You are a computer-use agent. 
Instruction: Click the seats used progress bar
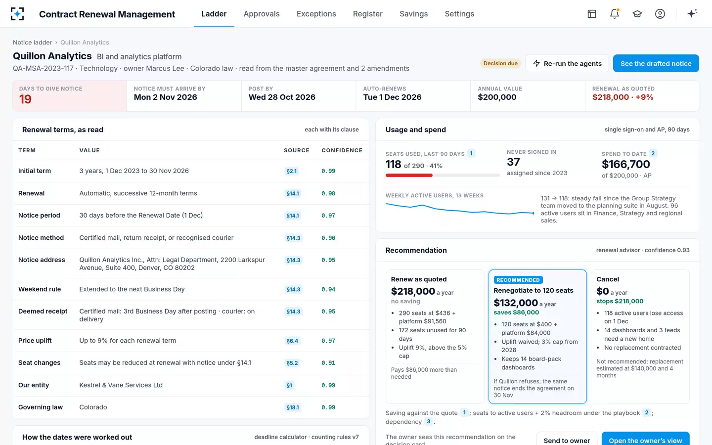(443, 175)
